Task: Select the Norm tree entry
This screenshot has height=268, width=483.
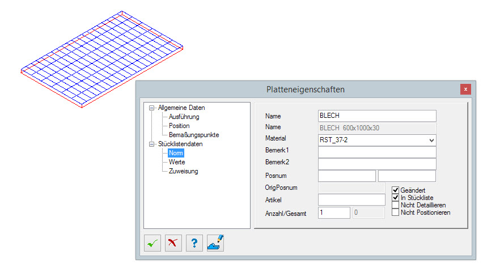Action: pos(176,153)
